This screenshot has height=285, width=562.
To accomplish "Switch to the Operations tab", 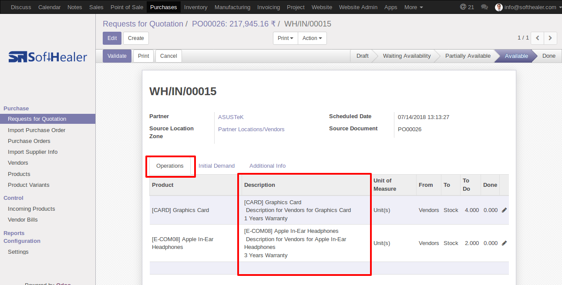I will coord(170,166).
